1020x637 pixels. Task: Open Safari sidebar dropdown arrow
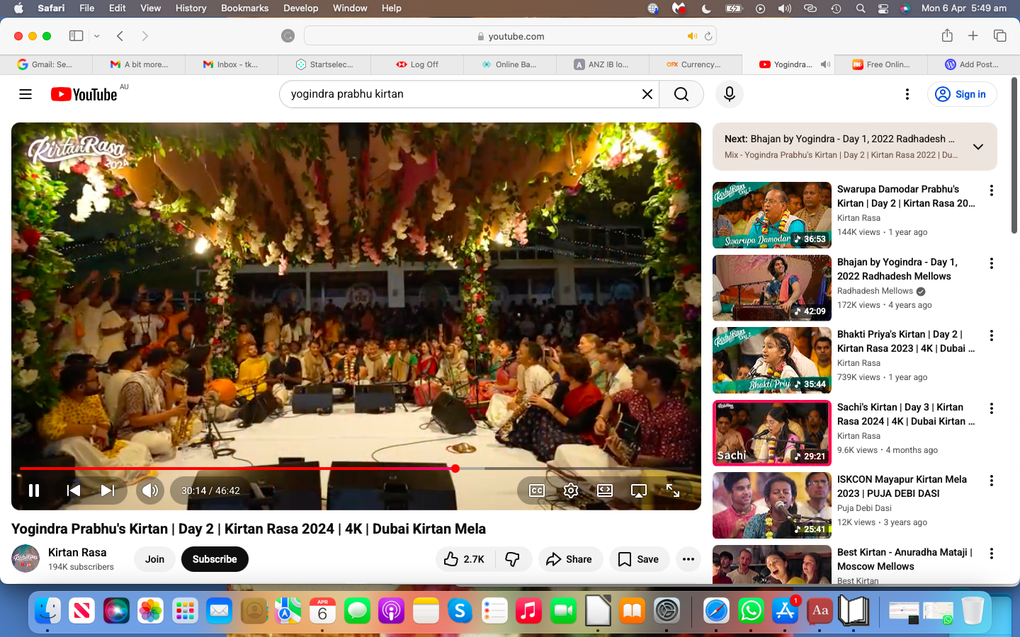97,36
